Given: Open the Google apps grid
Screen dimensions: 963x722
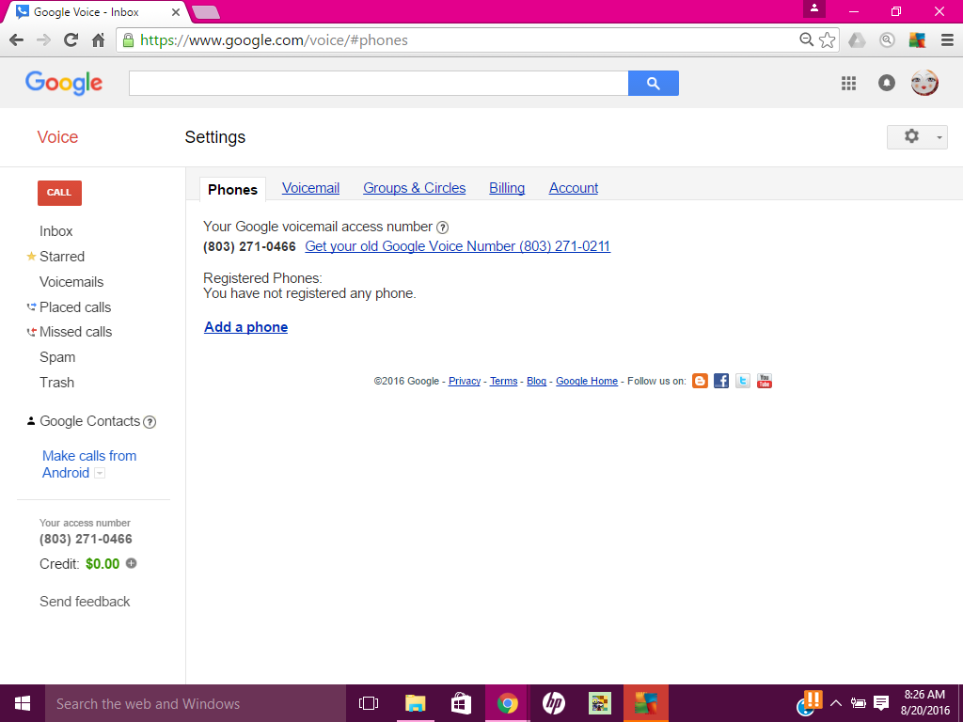Looking at the screenshot, I should tap(848, 83).
